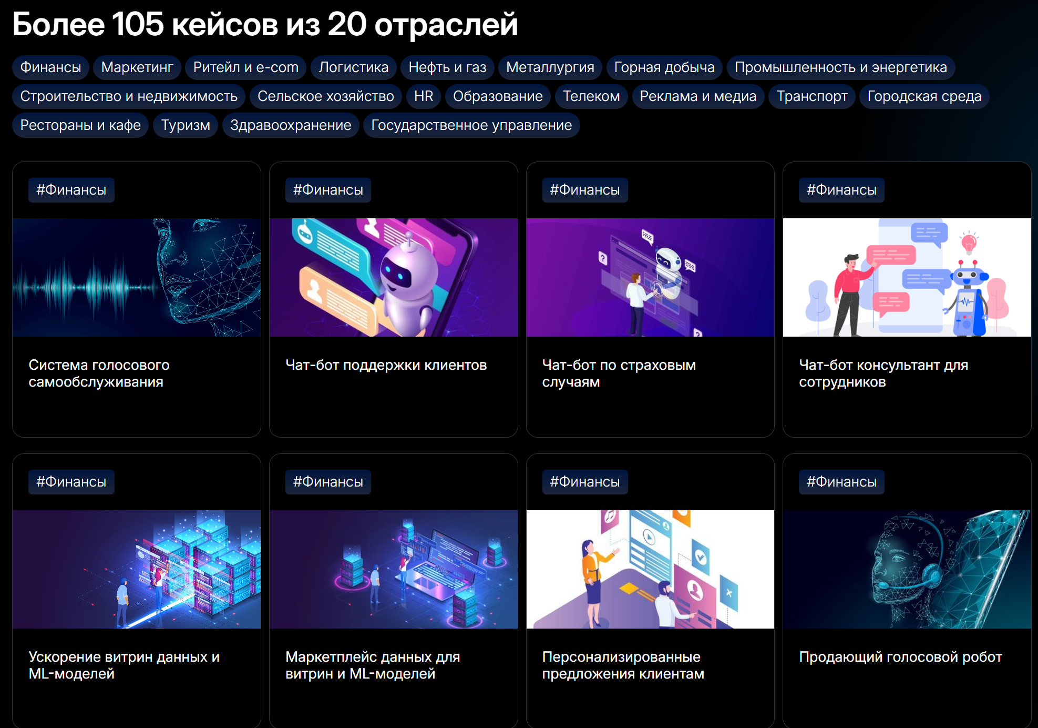1038x728 pixels.
Task: Click #Финансы tag on Продающий голосовой робот card
Action: pos(841,482)
